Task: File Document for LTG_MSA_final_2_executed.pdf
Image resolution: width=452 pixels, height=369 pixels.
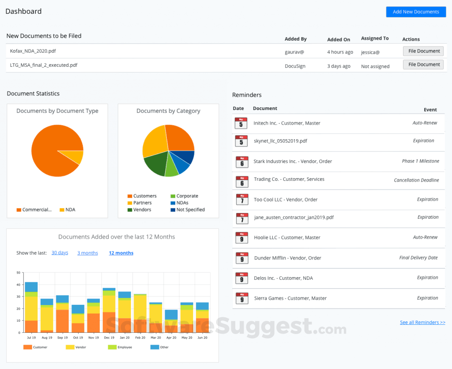Action: pyautogui.click(x=422, y=64)
